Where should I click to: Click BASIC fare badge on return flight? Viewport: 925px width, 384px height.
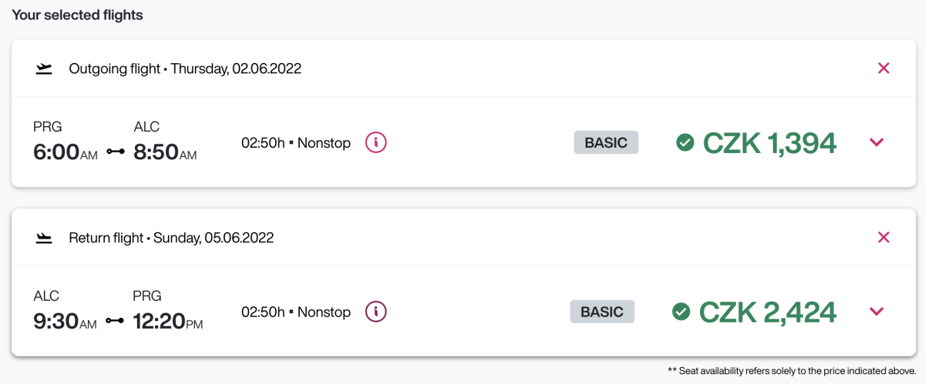point(602,312)
